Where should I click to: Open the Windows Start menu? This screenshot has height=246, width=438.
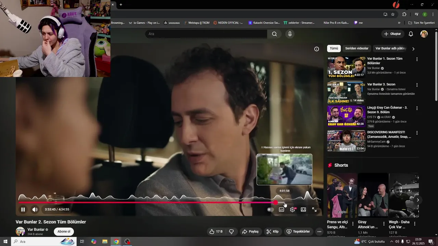point(5,242)
